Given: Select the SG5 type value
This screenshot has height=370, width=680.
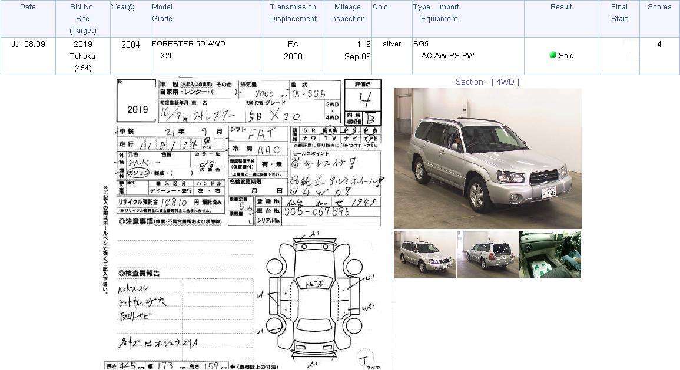Looking at the screenshot, I should 421,43.
